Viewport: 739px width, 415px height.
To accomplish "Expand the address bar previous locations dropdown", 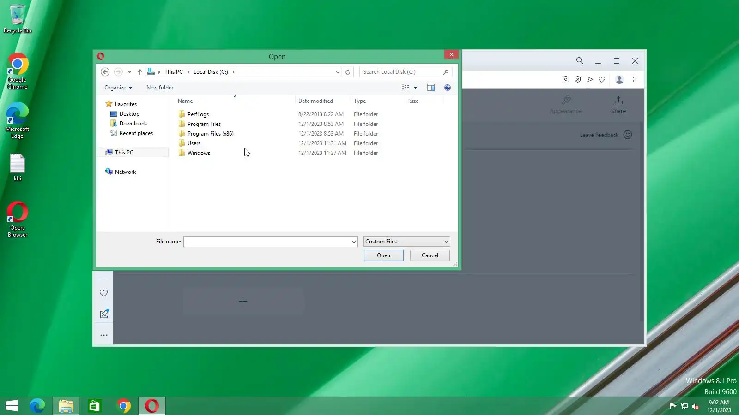I will click(x=338, y=72).
